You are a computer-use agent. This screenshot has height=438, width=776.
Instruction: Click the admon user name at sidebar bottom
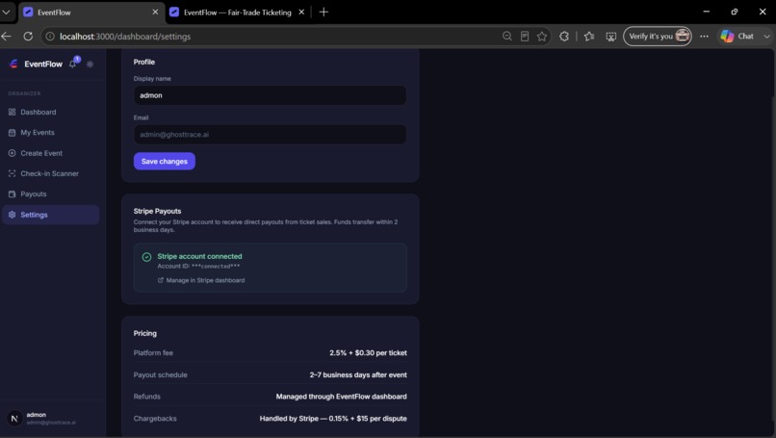pos(37,415)
